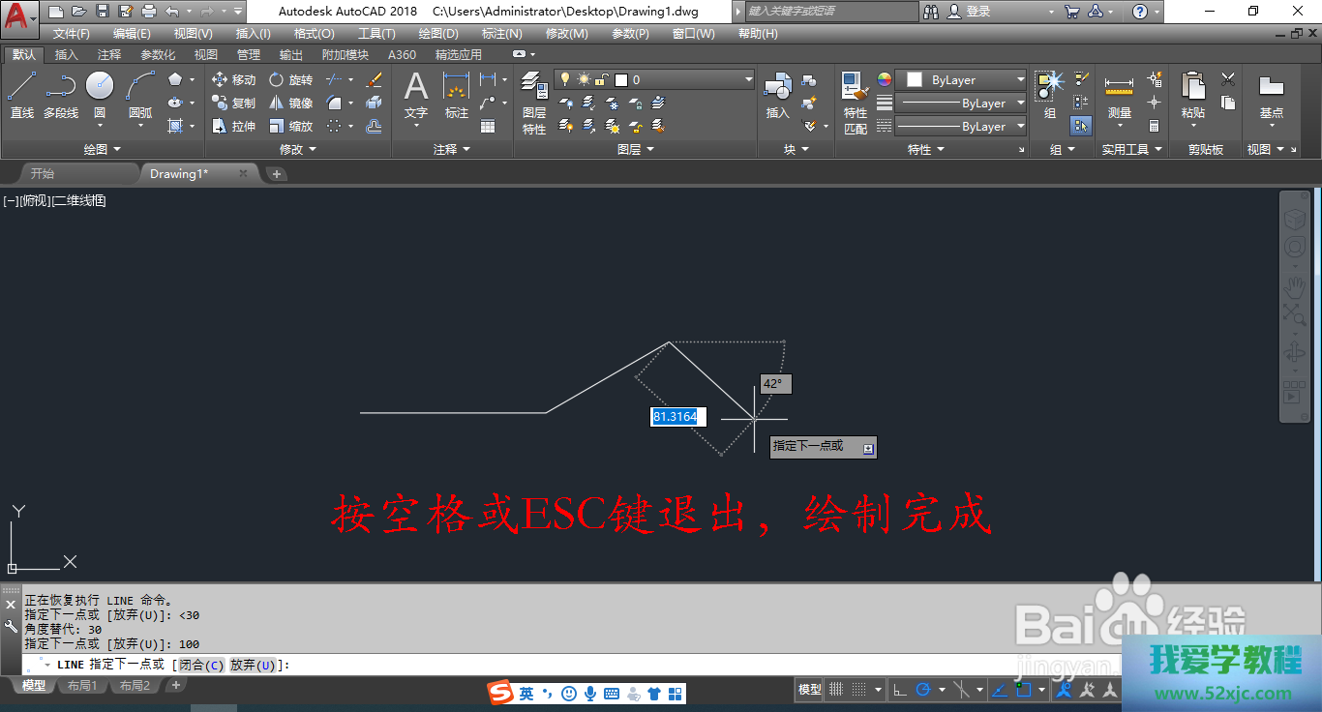This screenshot has height=712, width=1322.
Task: Select the 测量 (Measure) tool
Action: coord(1120,95)
